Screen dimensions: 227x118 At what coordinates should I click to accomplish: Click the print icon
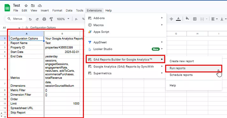44,19
